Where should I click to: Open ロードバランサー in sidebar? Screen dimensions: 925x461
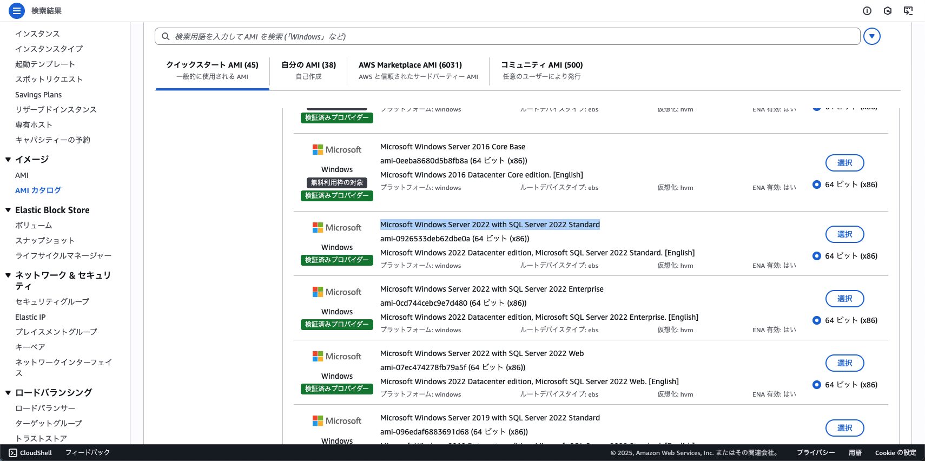click(45, 408)
